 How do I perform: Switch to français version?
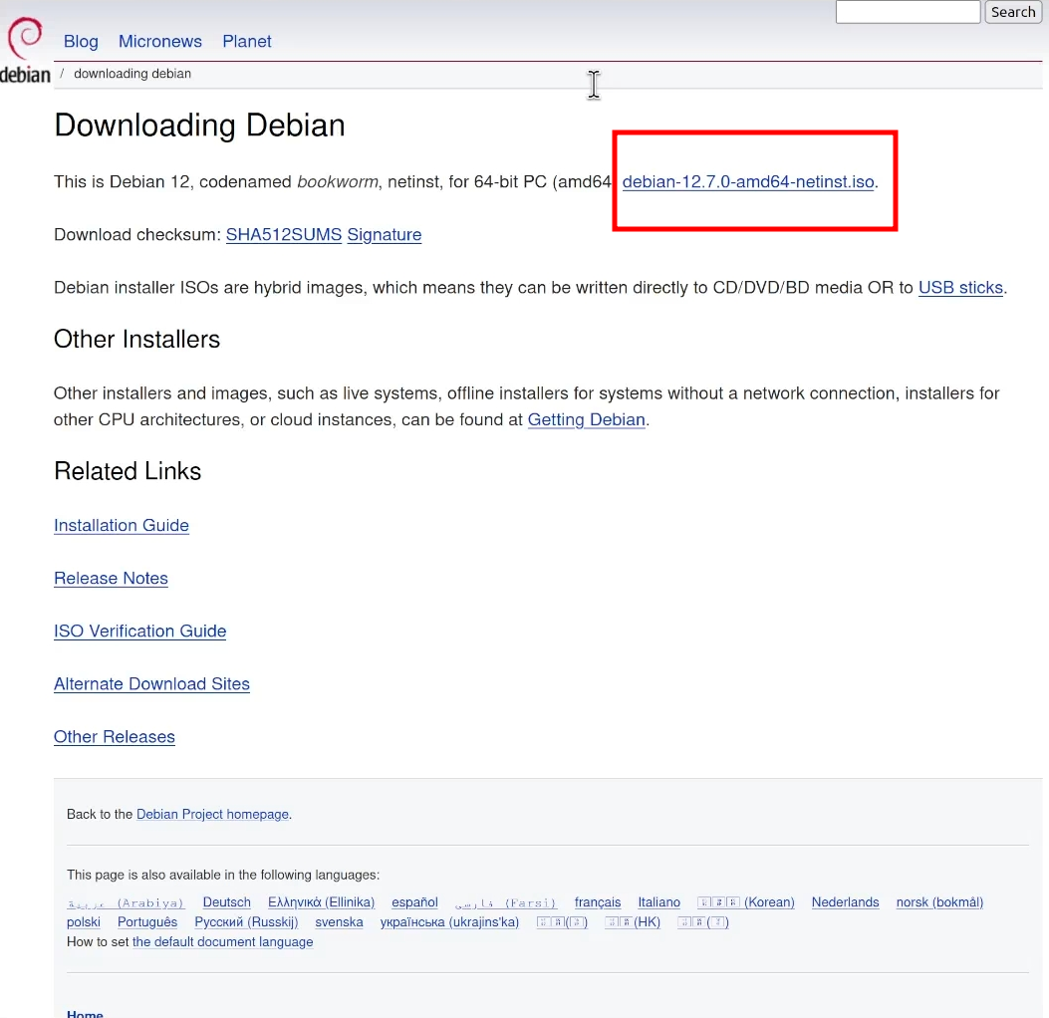598,902
